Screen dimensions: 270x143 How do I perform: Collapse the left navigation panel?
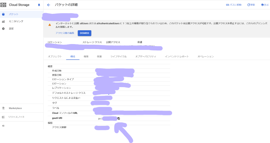tap(3, 126)
